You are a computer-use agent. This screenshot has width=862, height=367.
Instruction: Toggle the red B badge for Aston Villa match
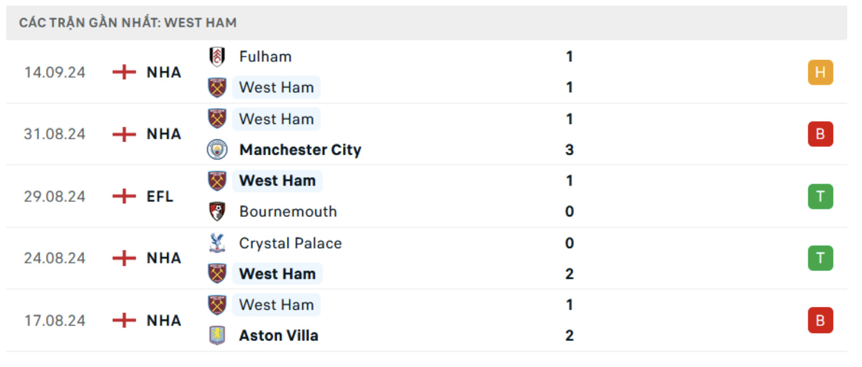coord(820,321)
